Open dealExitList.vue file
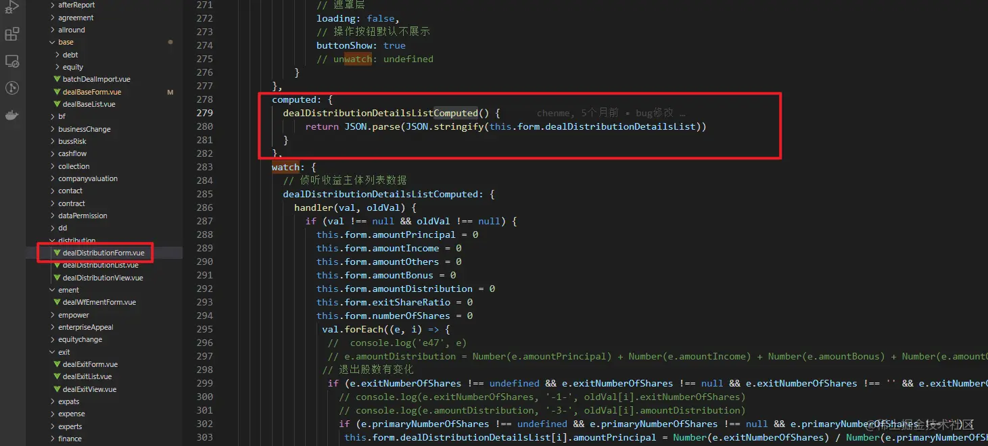 point(87,376)
